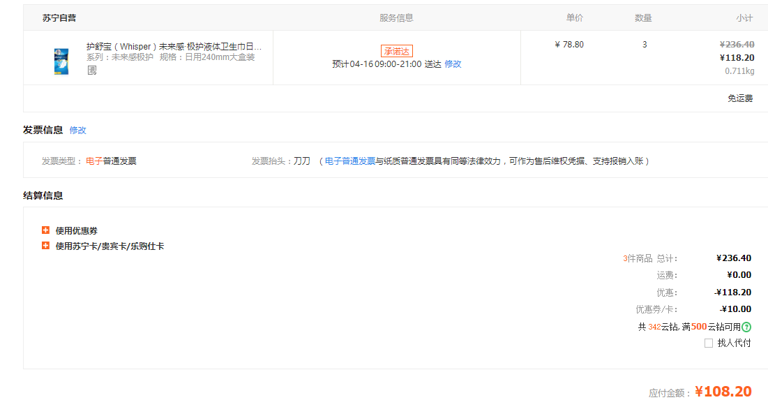Click 修改 next to the delivery time
Screen dimensions: 768x400
[x=453, y=64]
